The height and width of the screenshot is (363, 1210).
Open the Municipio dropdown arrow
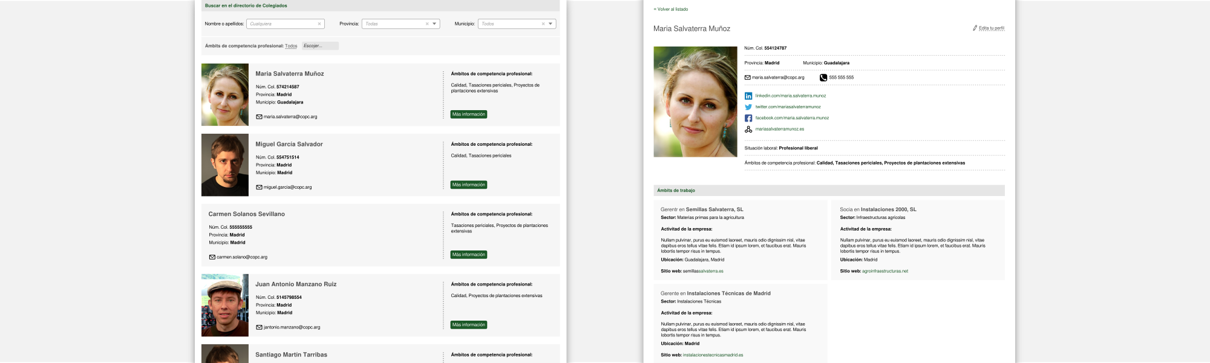pos(551,24)
